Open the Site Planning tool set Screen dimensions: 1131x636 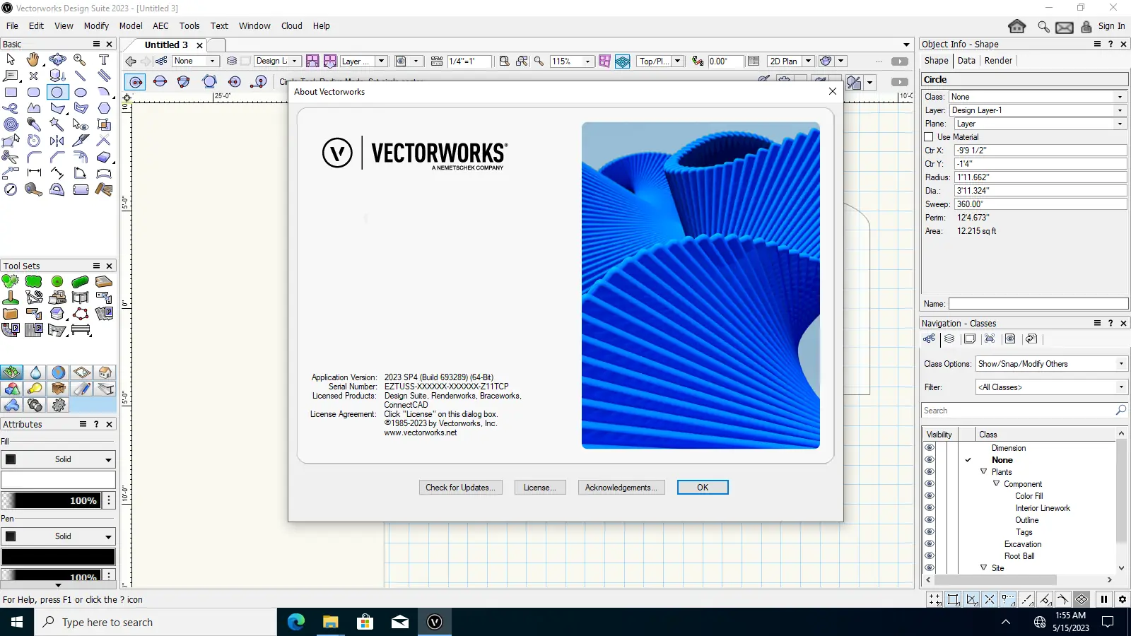(11, 372)
